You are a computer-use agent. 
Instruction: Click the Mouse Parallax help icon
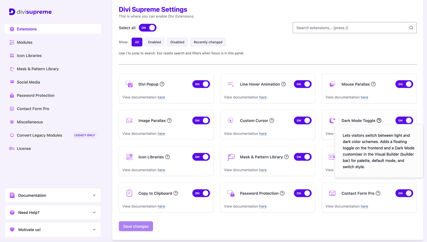[x=373, y=84]
